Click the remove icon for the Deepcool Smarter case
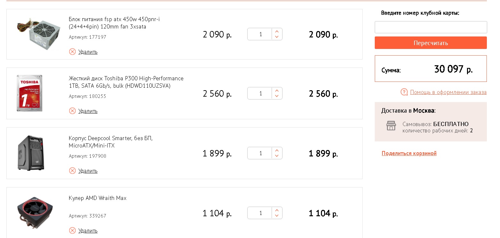Screen dimensions: 500x238 (72, 171)
